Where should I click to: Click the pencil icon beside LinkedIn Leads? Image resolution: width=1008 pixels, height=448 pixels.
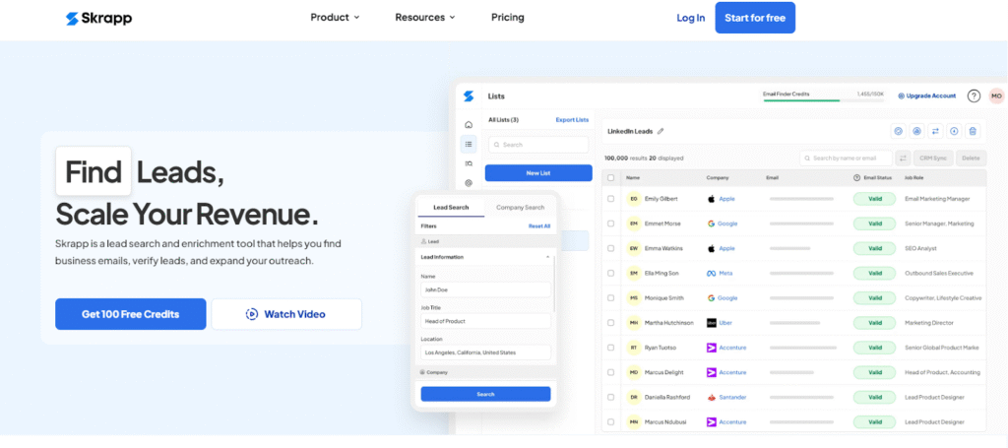[x=661, y=131]
